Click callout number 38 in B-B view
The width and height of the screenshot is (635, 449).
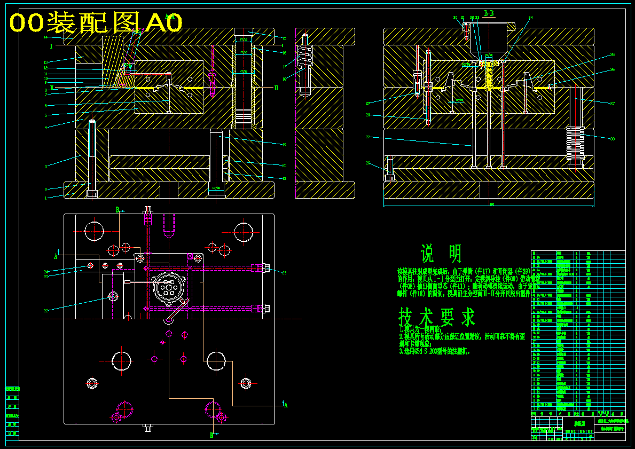pos(613,139)
